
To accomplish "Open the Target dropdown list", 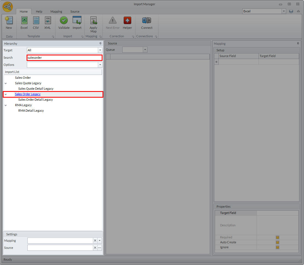I will coord(100,50).
